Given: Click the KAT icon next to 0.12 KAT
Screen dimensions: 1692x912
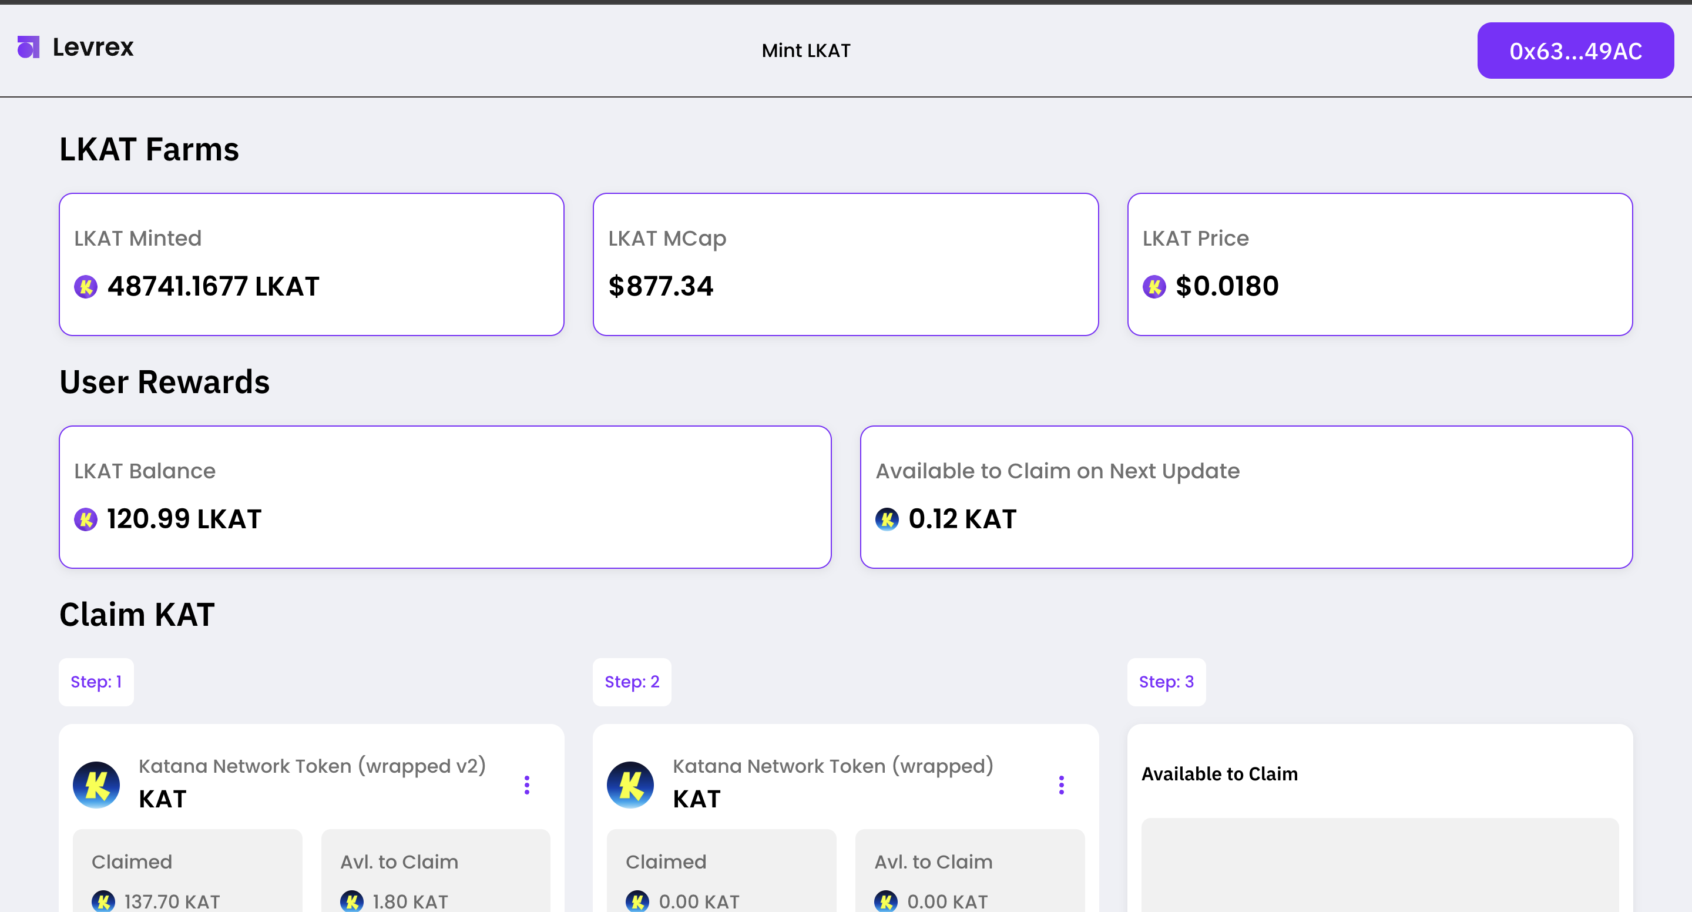Looking at the screenshot, I should (887, 518).
